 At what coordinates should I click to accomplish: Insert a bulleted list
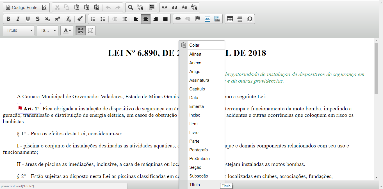(x=103, y=19)
